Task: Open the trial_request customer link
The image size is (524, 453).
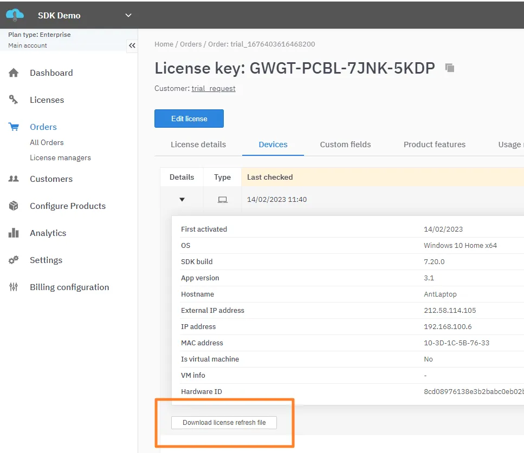Action: [x=214, y=88]
